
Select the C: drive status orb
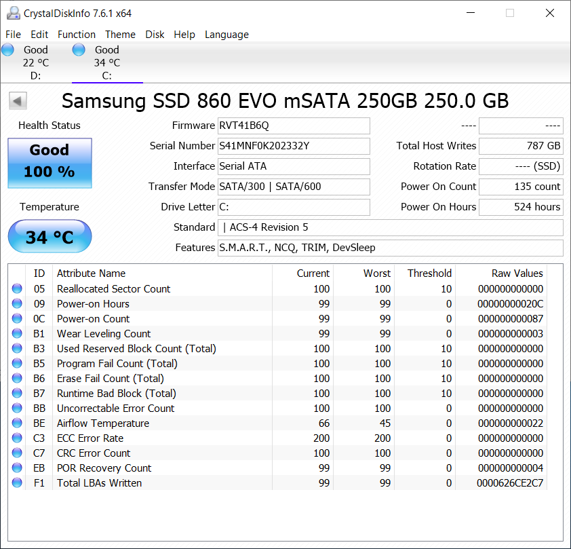[x=79, y=50]
